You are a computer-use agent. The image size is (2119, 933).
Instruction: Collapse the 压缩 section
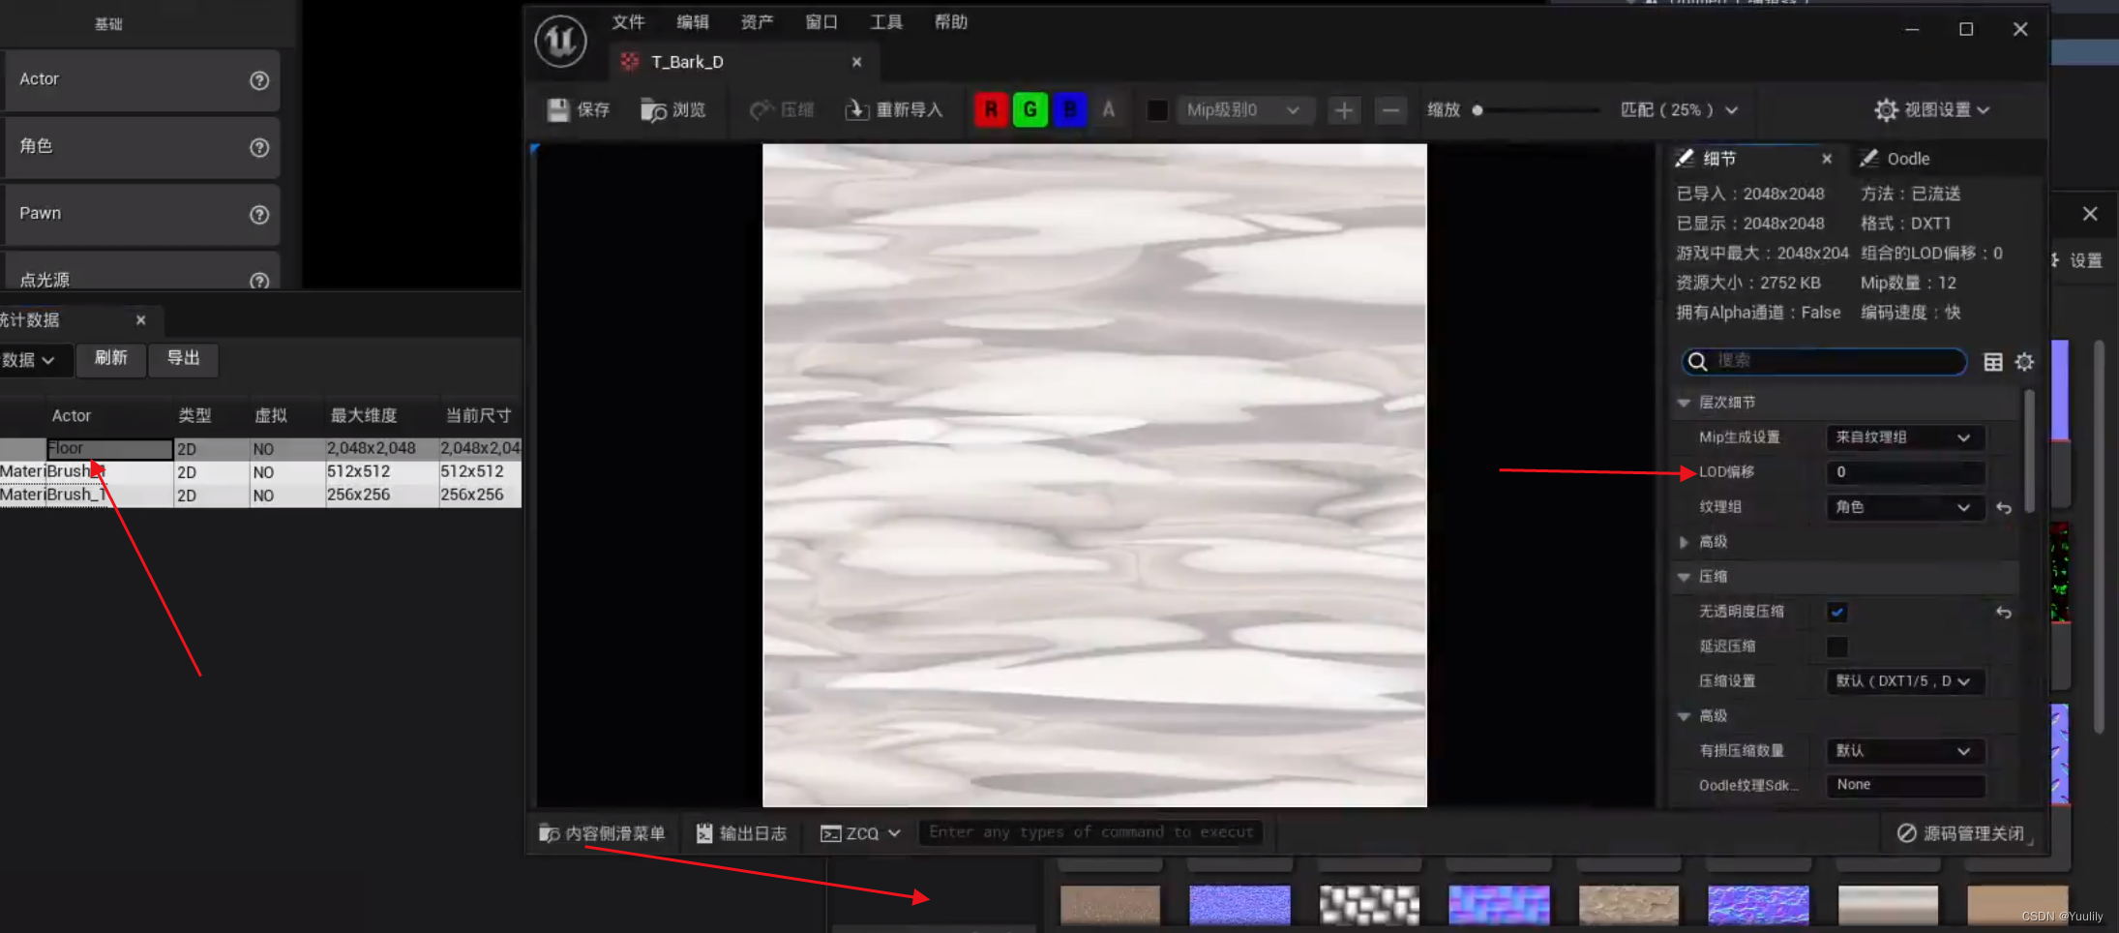coord(1684,577)
